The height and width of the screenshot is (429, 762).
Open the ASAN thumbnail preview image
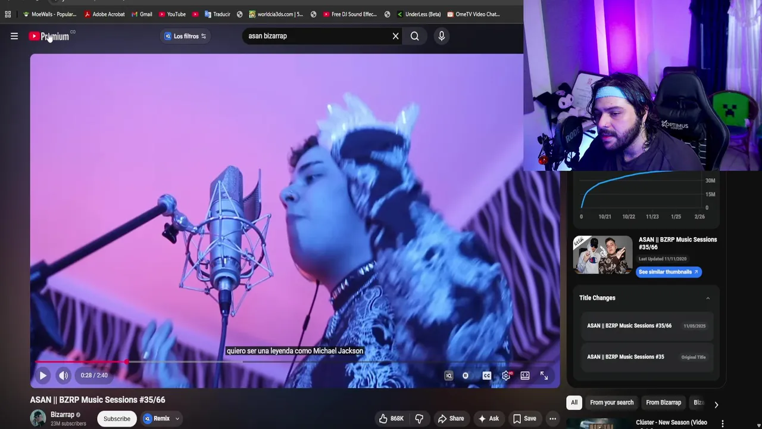[602, 255]
